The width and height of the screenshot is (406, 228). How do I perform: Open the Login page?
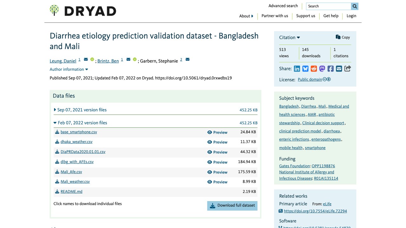pos(351,16)
